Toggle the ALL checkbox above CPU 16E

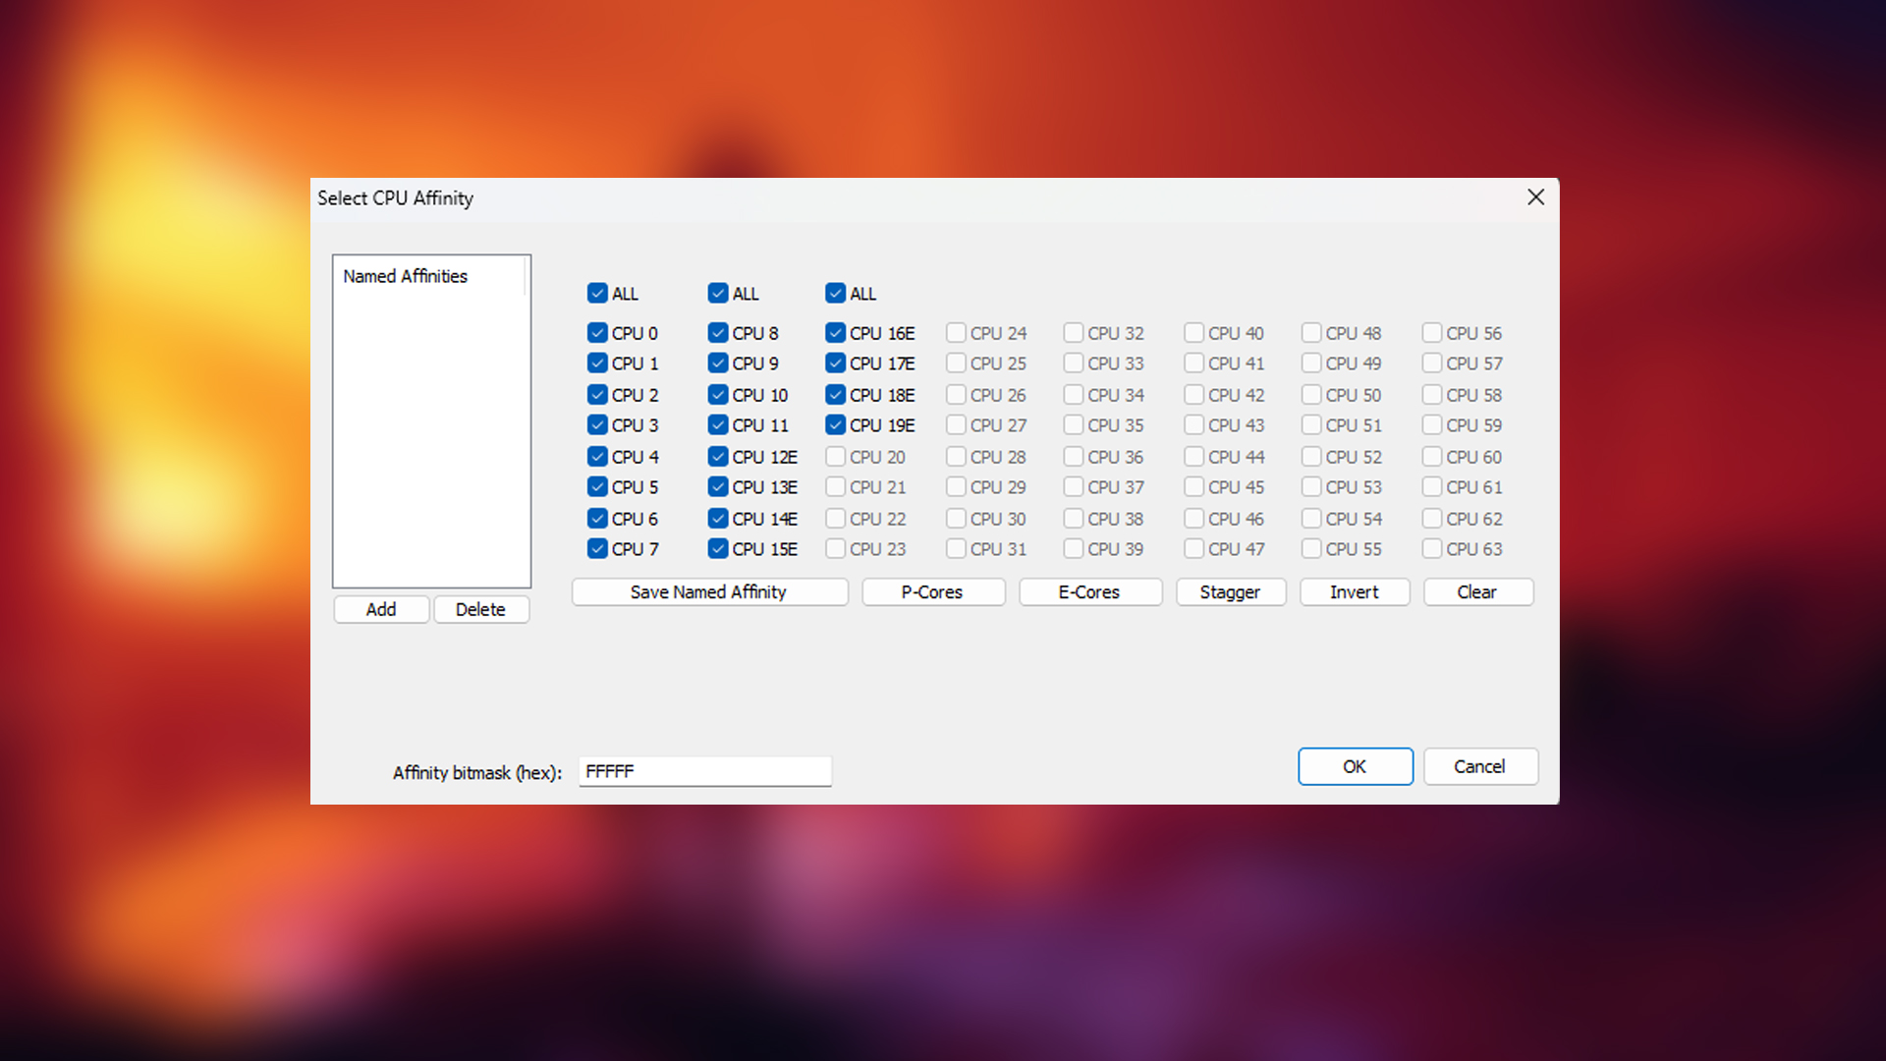pyautogui.click(x=836, y=293)
